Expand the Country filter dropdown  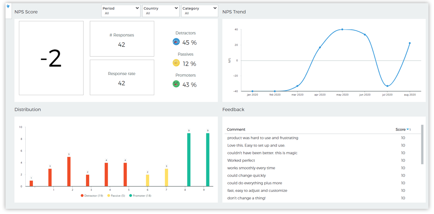(x=161, y=11)
